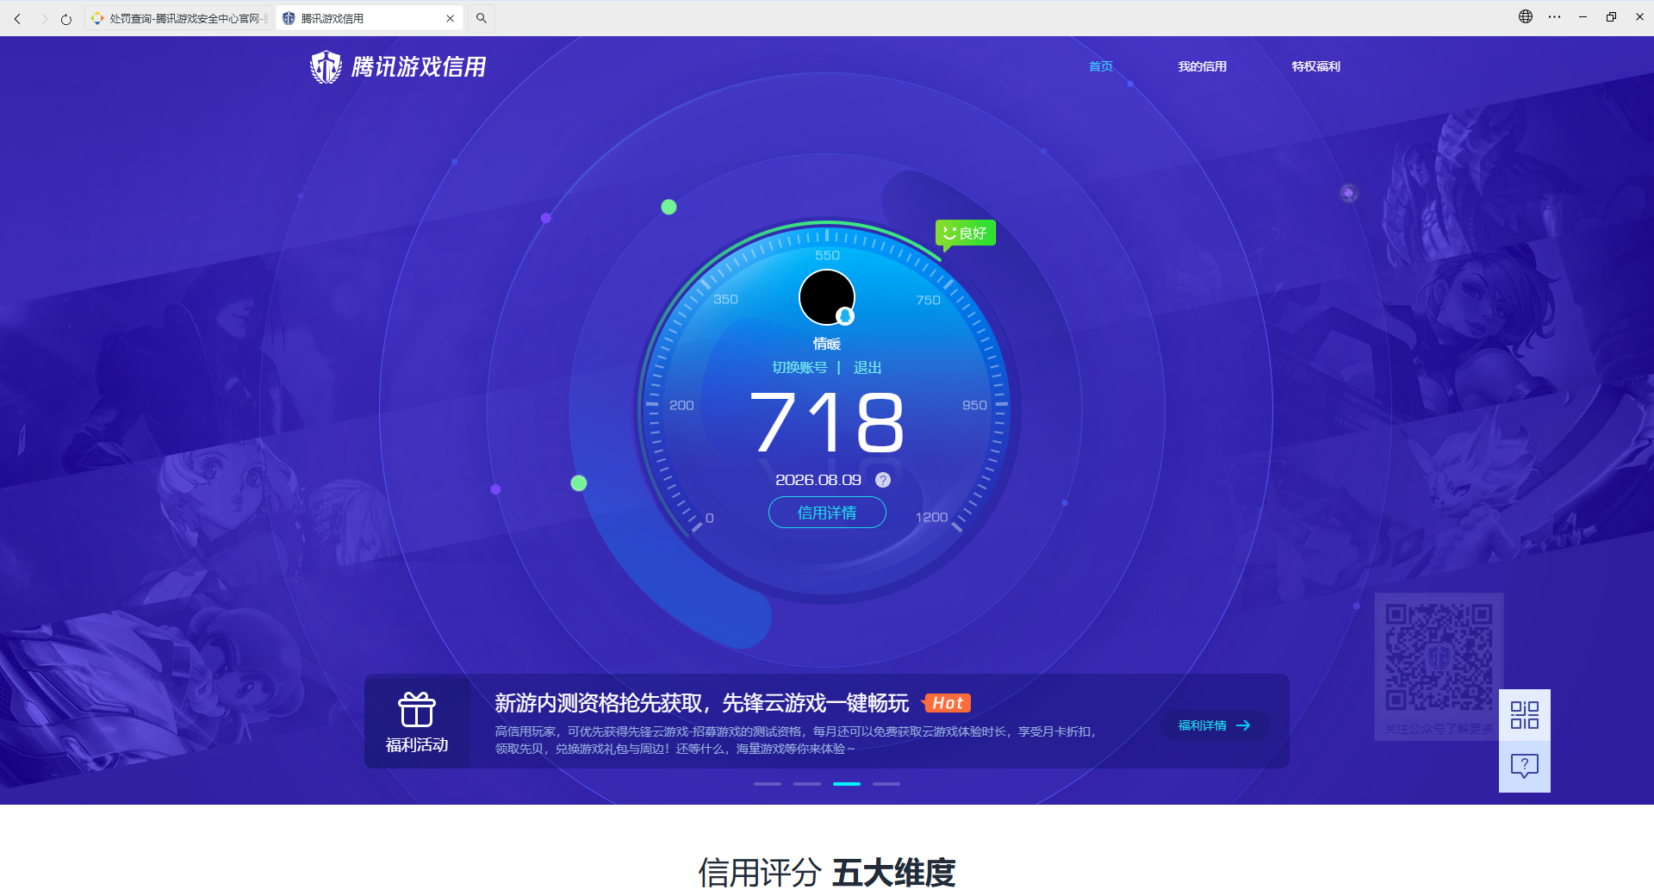Open the three-dots more menu
The image size is (1654, 896).
[x=1554, y=16]
